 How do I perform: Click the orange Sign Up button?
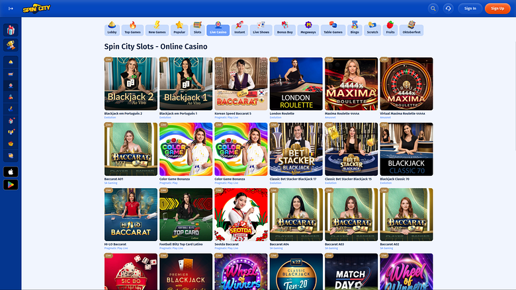(497, 9)
